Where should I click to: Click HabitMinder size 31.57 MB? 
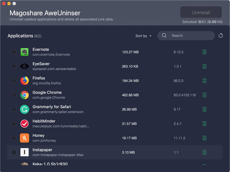coord(129,124)
